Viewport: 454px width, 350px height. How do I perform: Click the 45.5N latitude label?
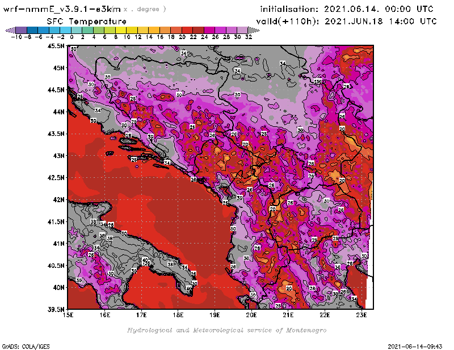tap(56, 46)
